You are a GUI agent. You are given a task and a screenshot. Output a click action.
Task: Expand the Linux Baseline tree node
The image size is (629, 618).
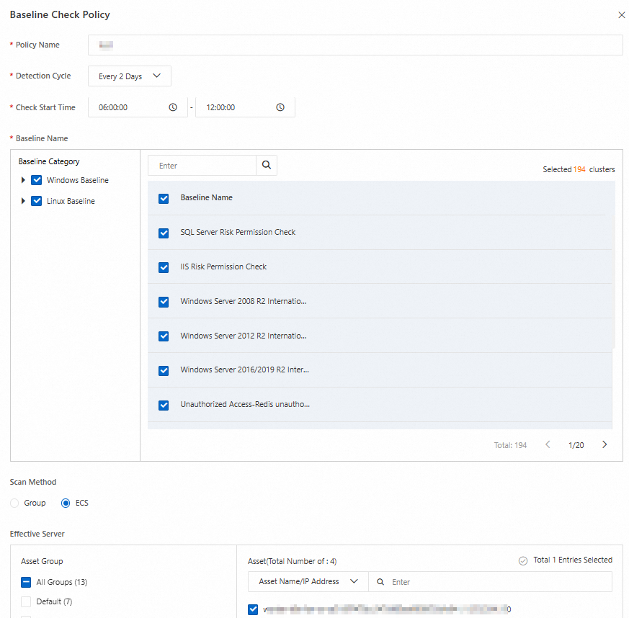click(23, 201)
